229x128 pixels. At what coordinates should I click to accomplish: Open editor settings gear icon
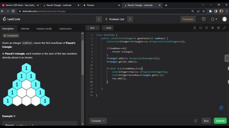pos(219,28)
